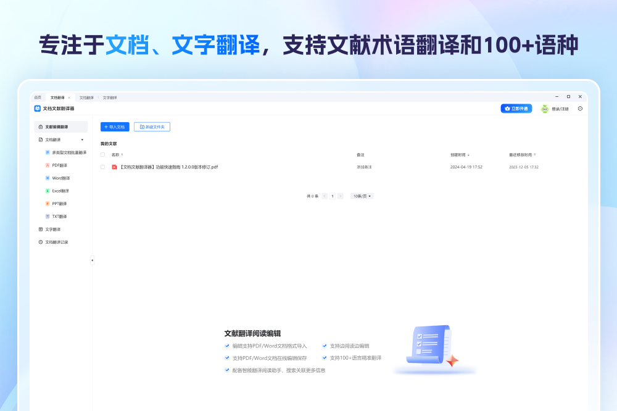Open TXT翻译 in the sidebar
Image resolution: width=617 pixels, height=411 pixels.
(59, 217)
